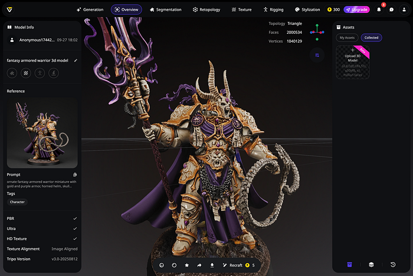Image resolution: width=413 pixels, height=276 pixels.
Task: Click the wireframe globe view icon
Action: (x=162, y=265)
